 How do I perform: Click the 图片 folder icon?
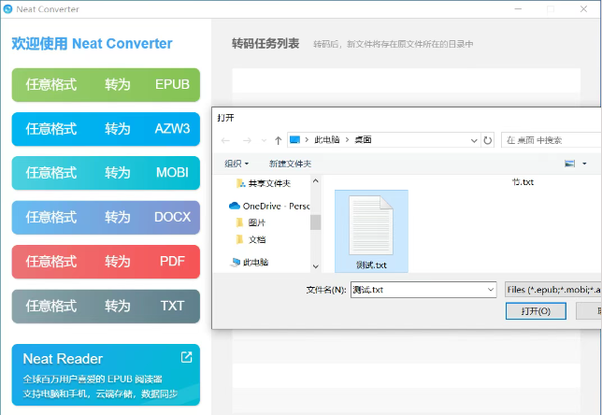click(240, 222)
